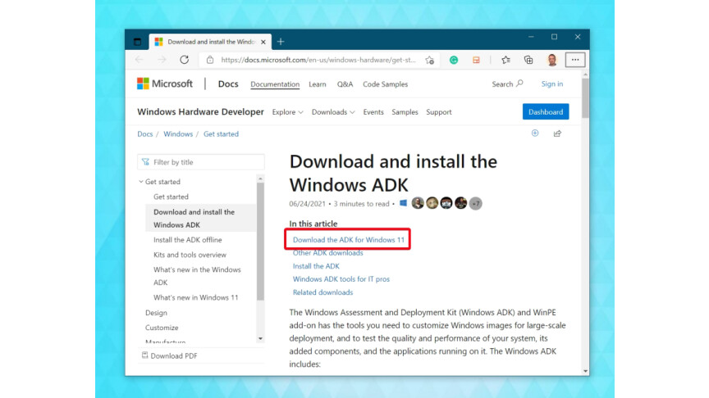Select the Design tree item
The image size is (709, 398).
point(156,312)
